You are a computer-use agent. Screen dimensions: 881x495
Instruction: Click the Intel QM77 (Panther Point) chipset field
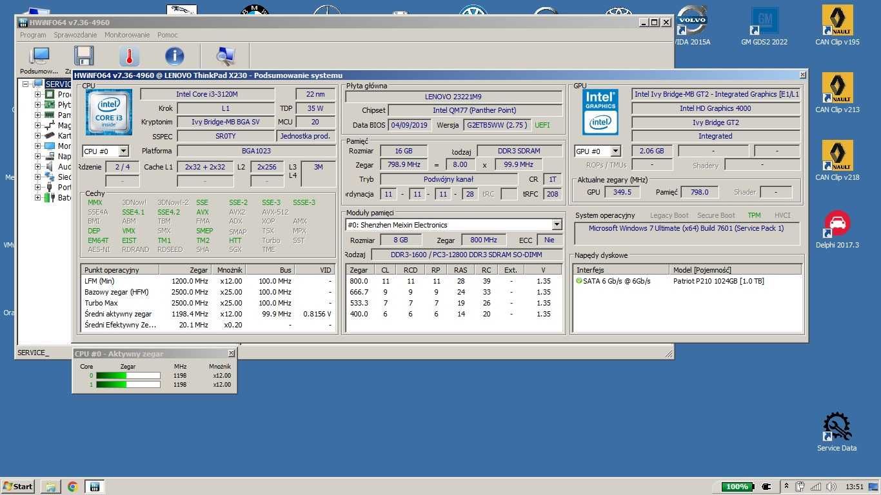pyautogui.click(x=474, y=110)
